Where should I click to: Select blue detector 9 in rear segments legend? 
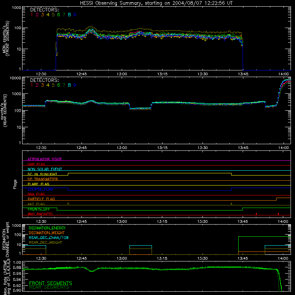pos(75,85)
